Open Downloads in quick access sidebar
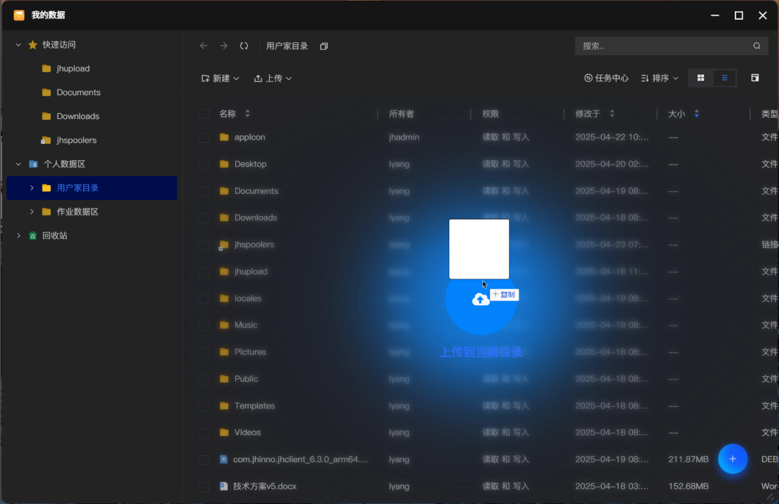The image size is (779, 504). click(x=78, y=116)
